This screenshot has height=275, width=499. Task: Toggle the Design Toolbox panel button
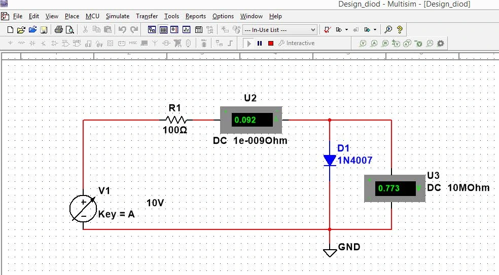click(151, 30)
